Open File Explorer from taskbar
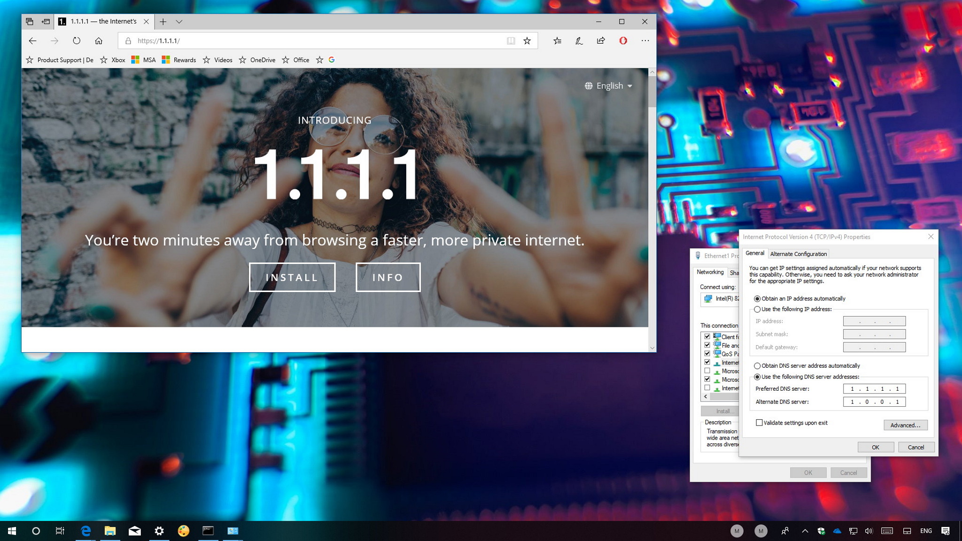 coord(110,531)
